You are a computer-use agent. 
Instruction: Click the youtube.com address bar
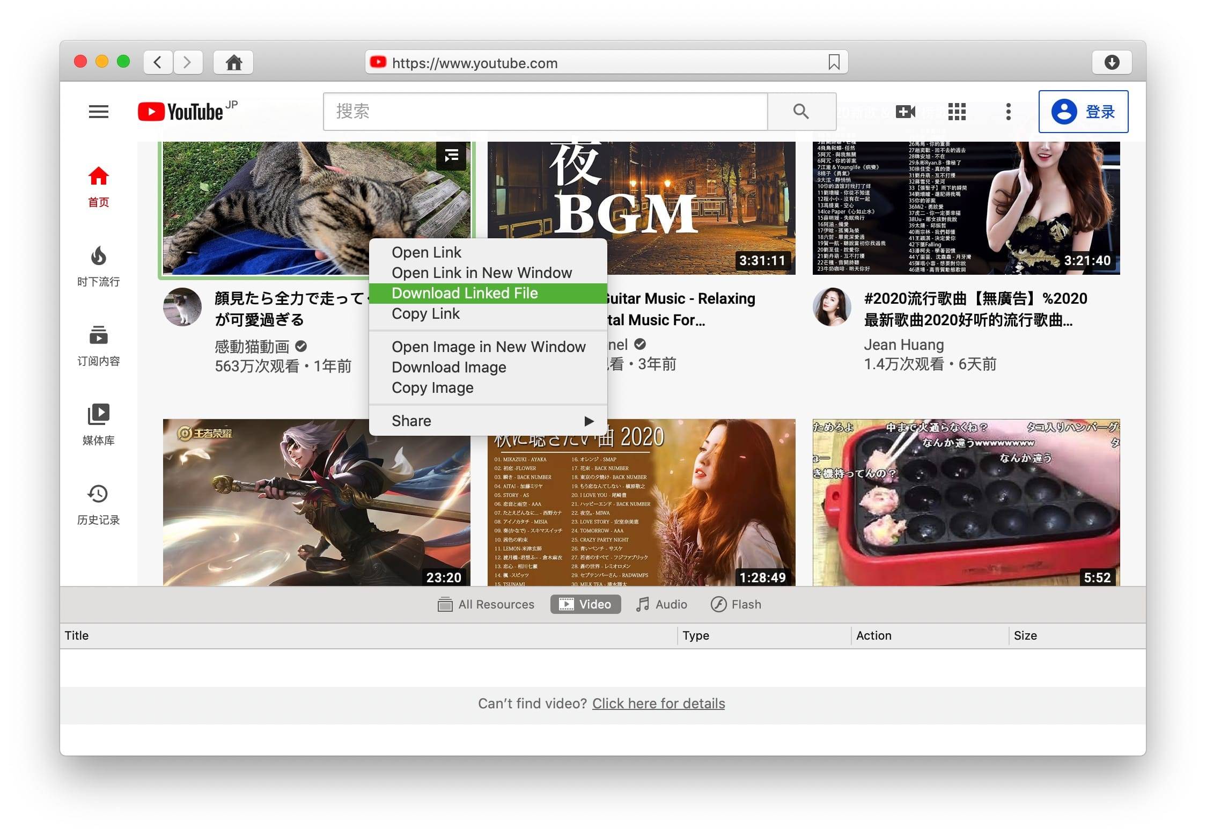click(x=606, y=62)
